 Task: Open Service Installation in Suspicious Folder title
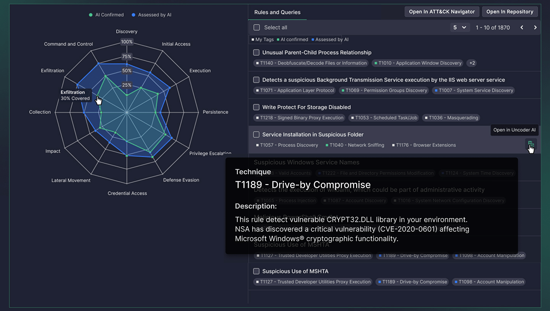(313, 135)
